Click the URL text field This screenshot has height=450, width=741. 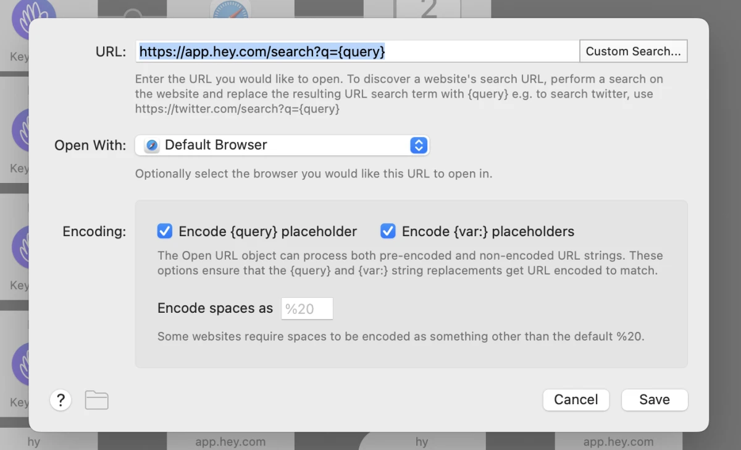click(355, 51)
